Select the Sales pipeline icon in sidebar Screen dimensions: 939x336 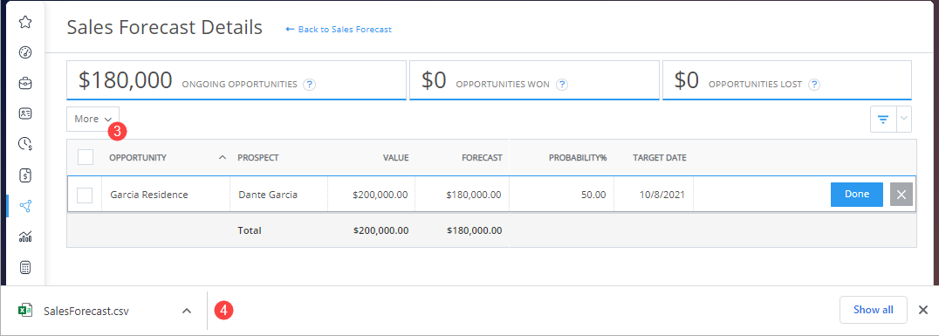[25, 207]
